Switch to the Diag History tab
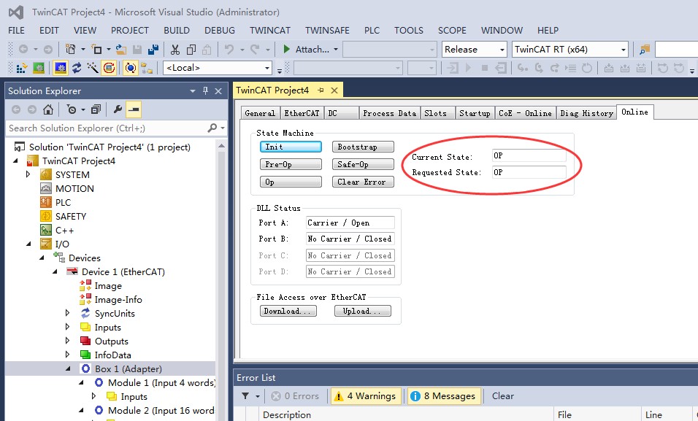The image size is (698, 421). 586,113
